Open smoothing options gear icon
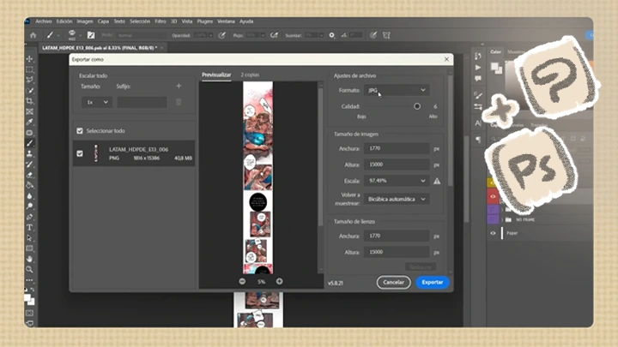The height and width of the screenshot is (347, 618). [332, 35]
